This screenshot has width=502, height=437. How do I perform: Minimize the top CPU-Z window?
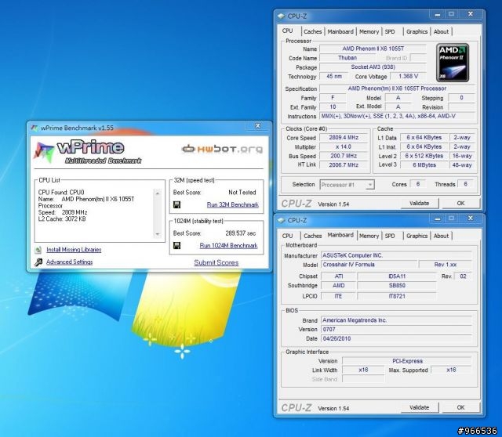(438, 14)
